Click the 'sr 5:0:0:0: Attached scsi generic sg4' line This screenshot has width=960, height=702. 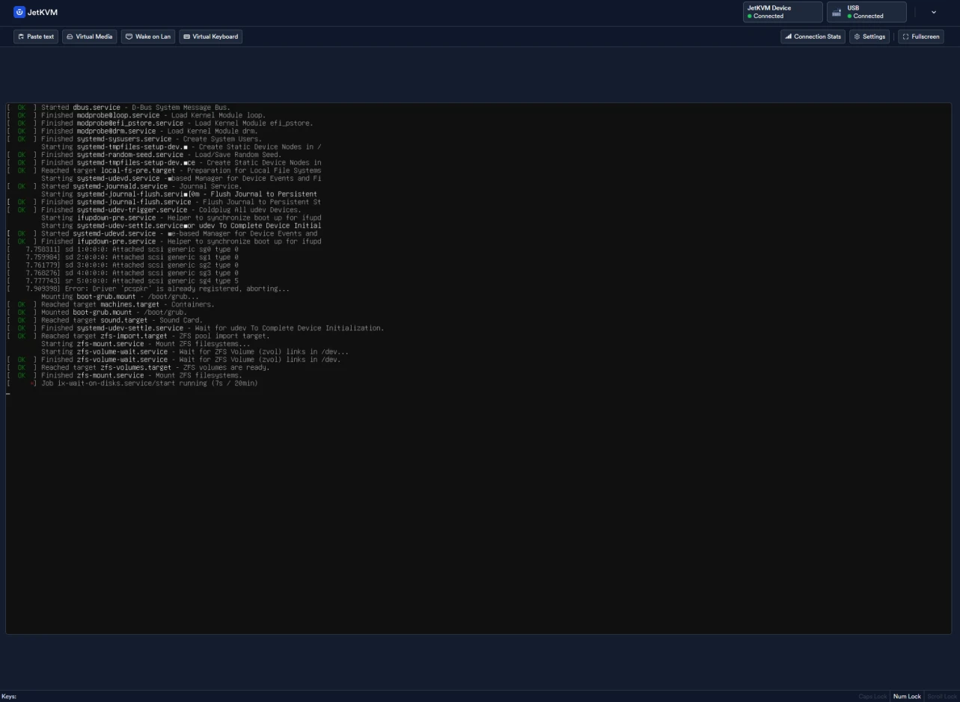(122, 280)
